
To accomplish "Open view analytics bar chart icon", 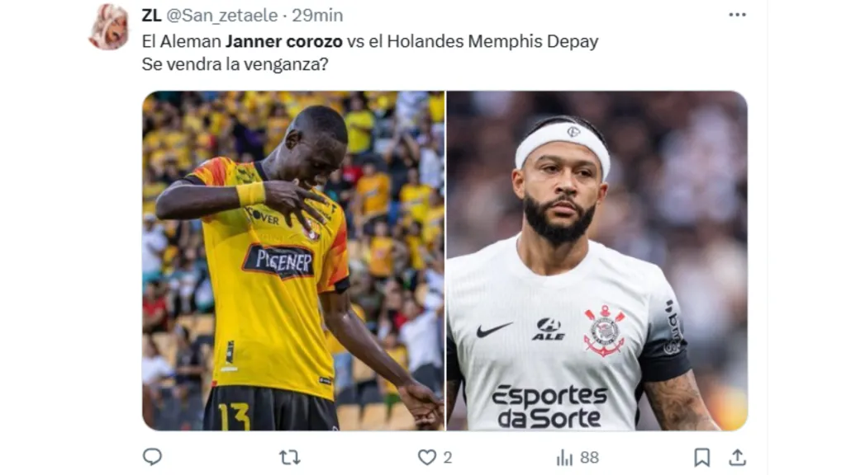I will point(564,458).
